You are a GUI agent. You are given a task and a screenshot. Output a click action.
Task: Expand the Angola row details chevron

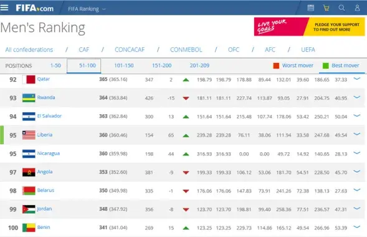[356, 172]
